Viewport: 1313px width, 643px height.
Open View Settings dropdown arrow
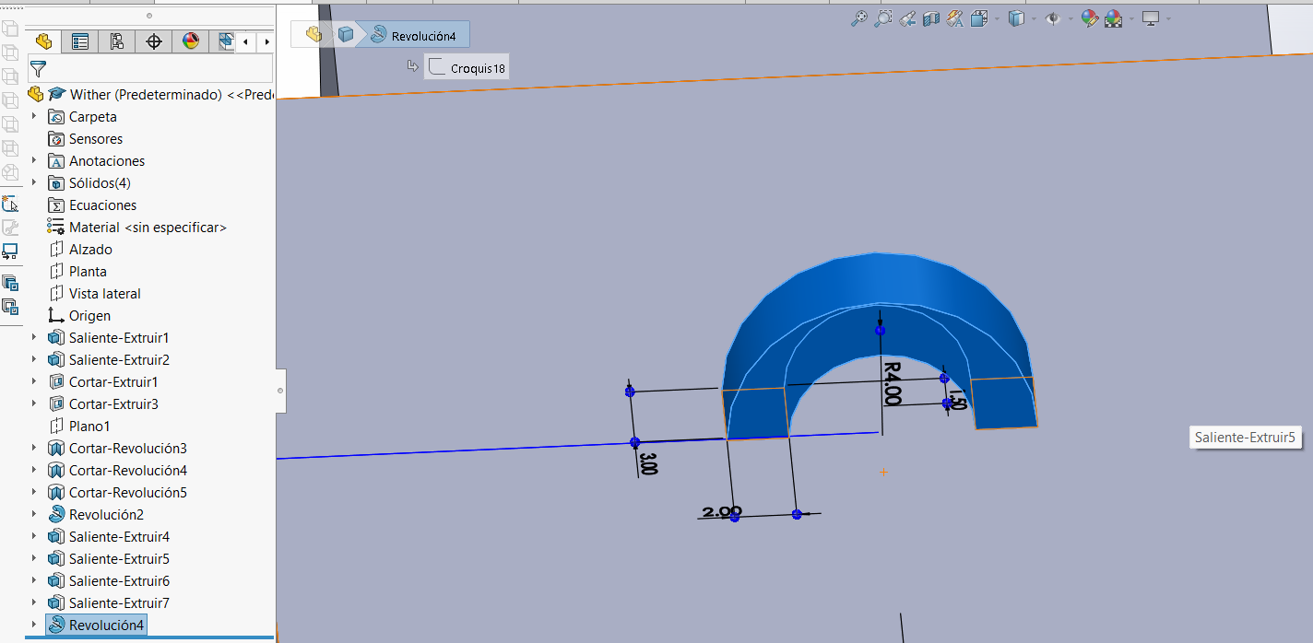tap(1168, 19)
